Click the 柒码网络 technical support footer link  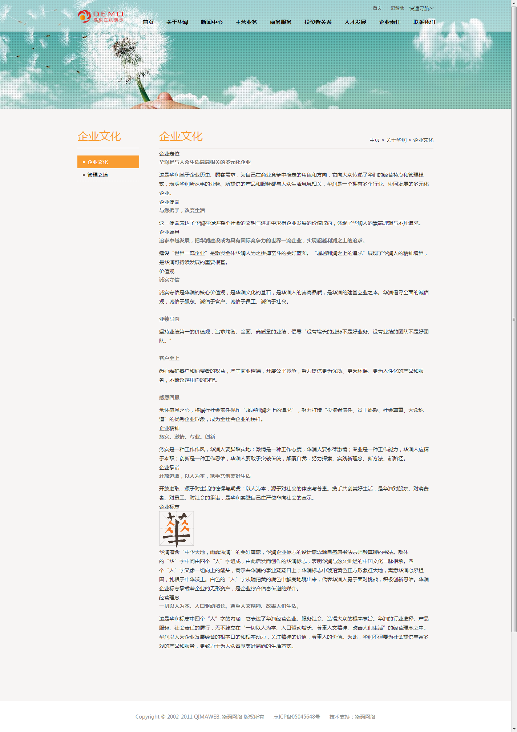pyautogui.click(x=365, y=717)
